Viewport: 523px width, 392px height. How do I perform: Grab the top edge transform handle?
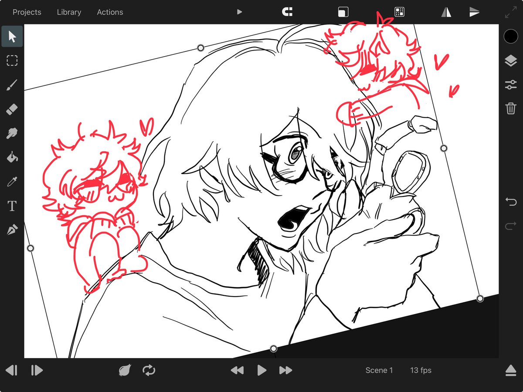pos(201,47)
